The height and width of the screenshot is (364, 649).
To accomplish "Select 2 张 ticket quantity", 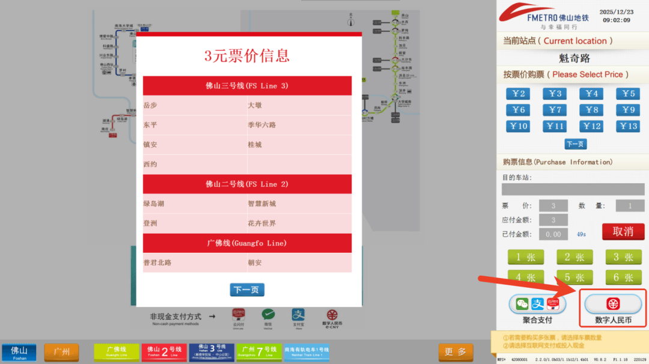I will 574,257.
